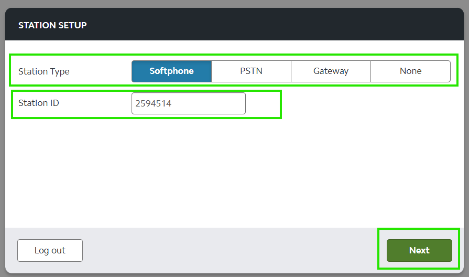The width and height of the screenshot is (469, 277).
Task: Click the STATION SETUP heading
Action: (52, 25)
